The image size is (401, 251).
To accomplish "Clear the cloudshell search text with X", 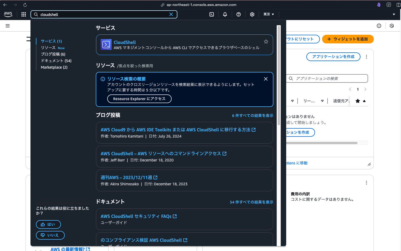I will click(171, 14).
